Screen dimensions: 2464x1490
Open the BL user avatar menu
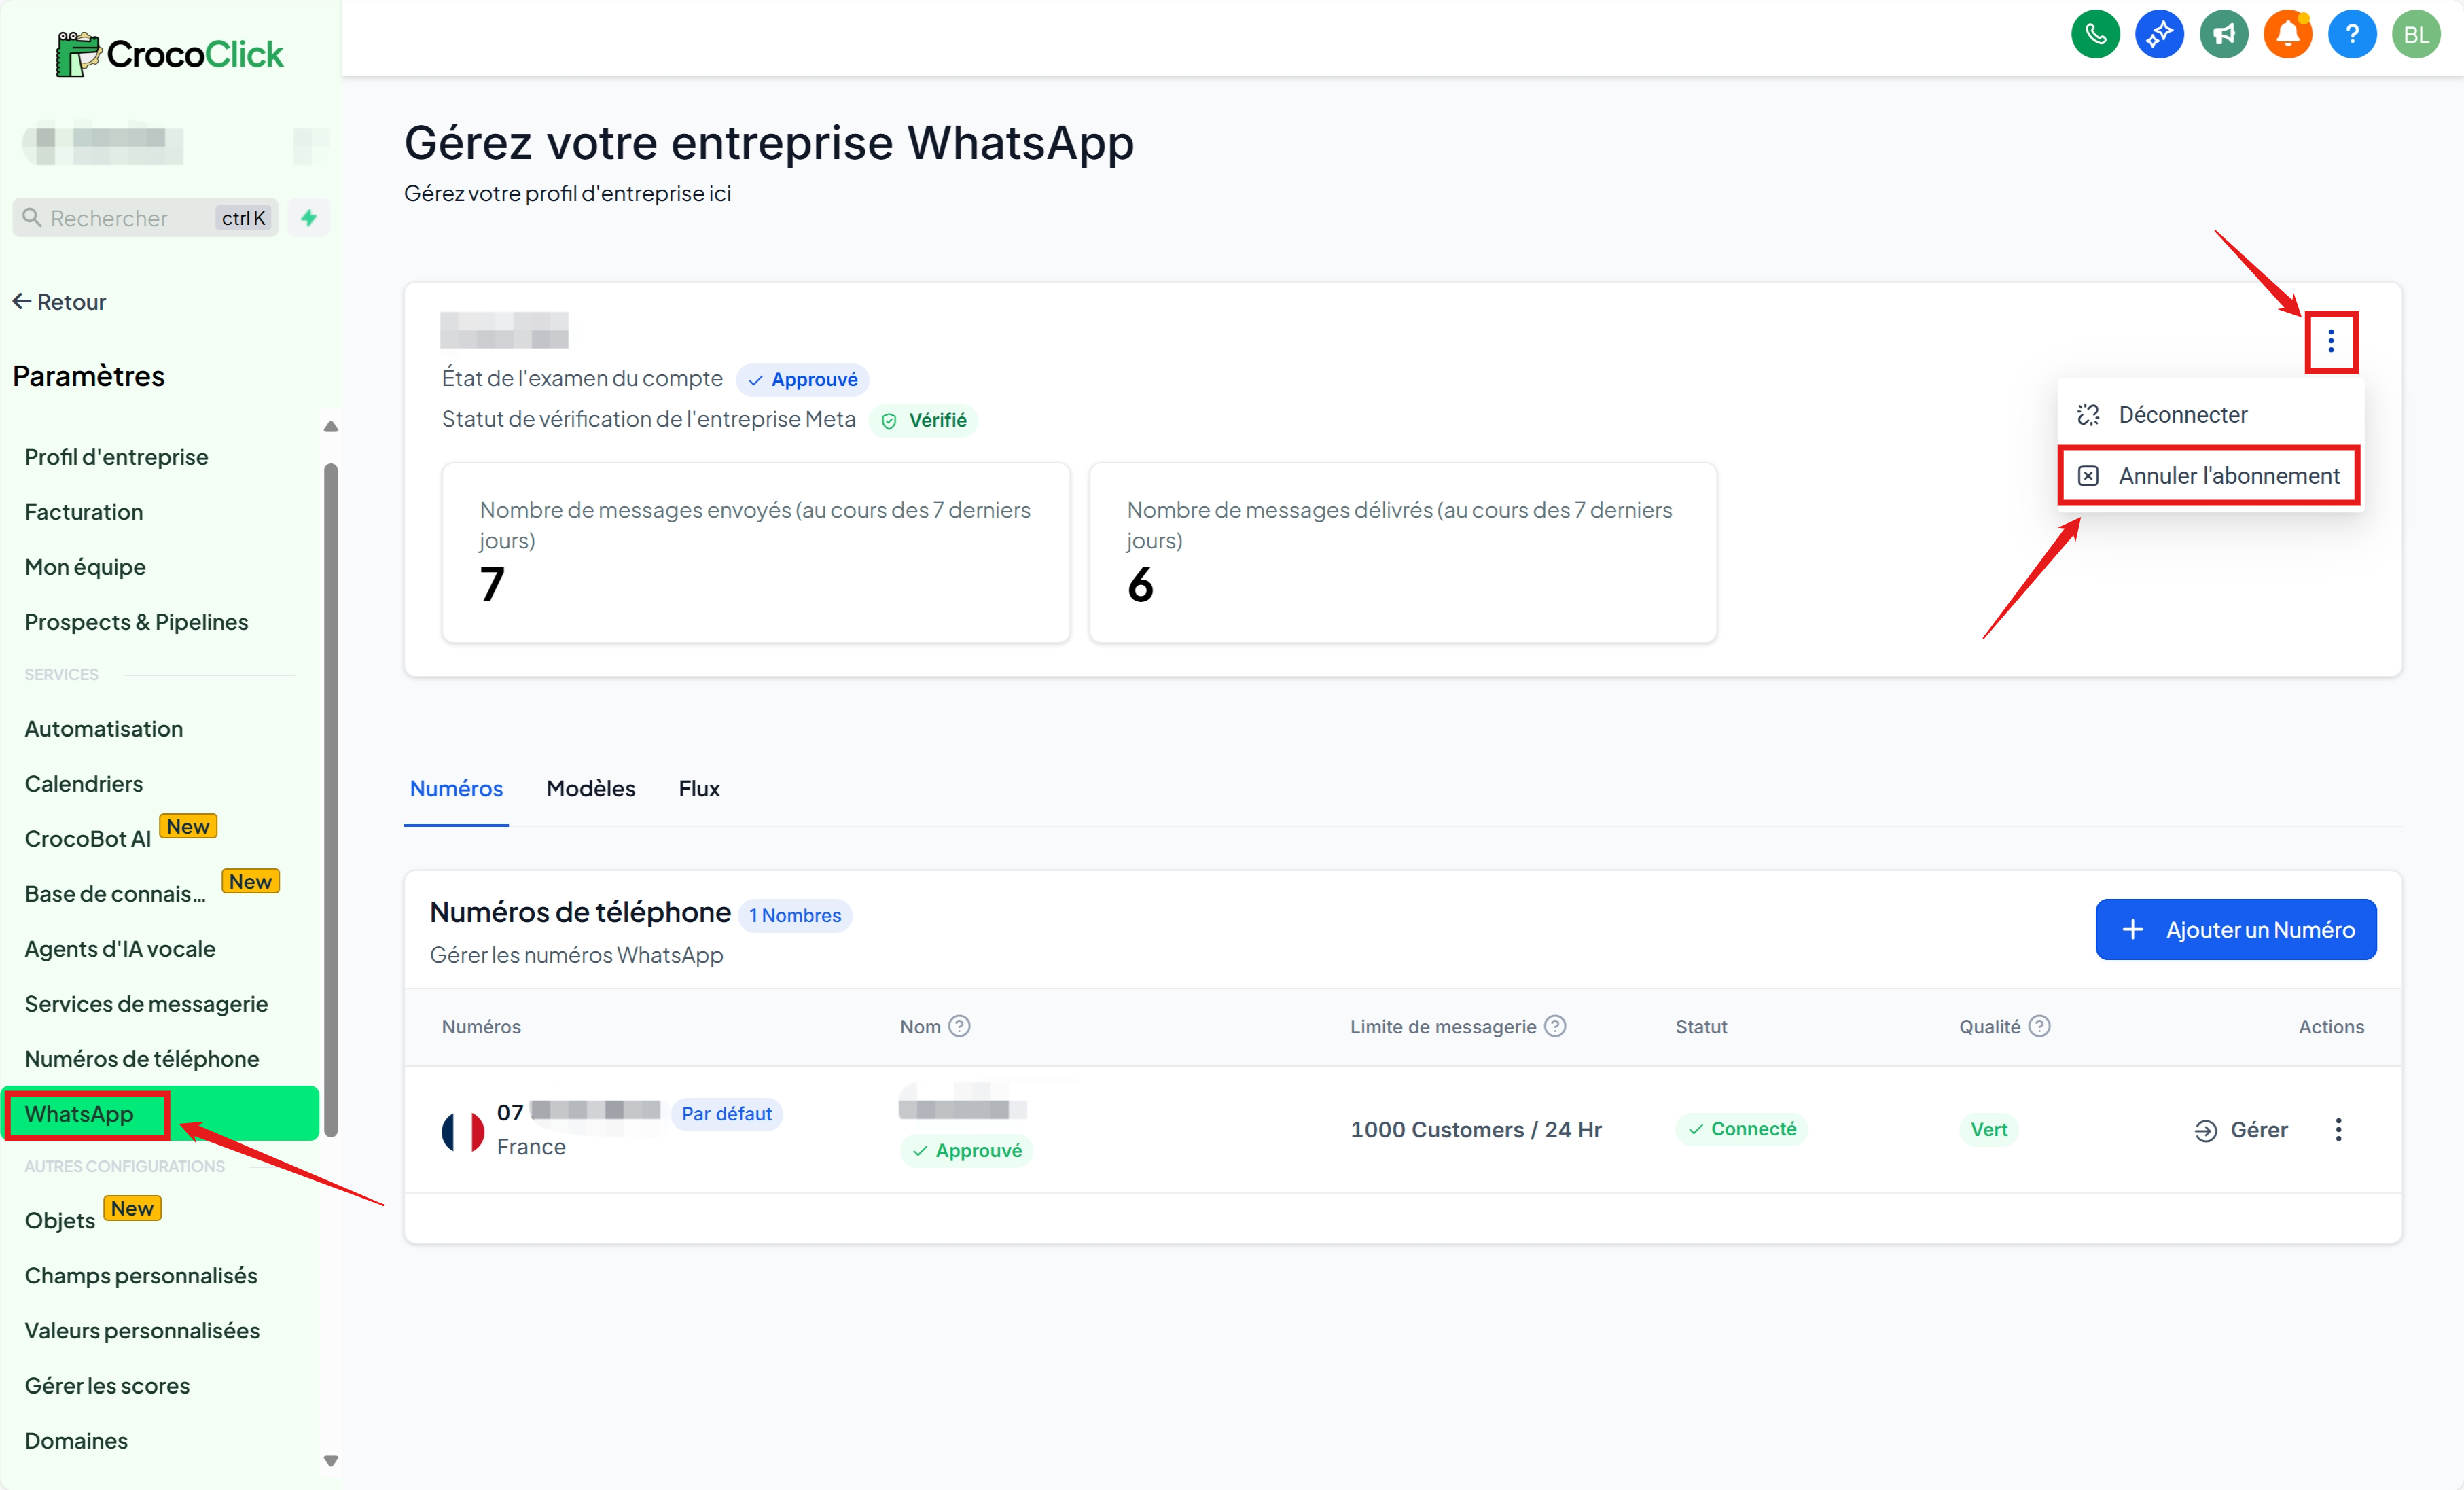click(x=2416, y=35)
